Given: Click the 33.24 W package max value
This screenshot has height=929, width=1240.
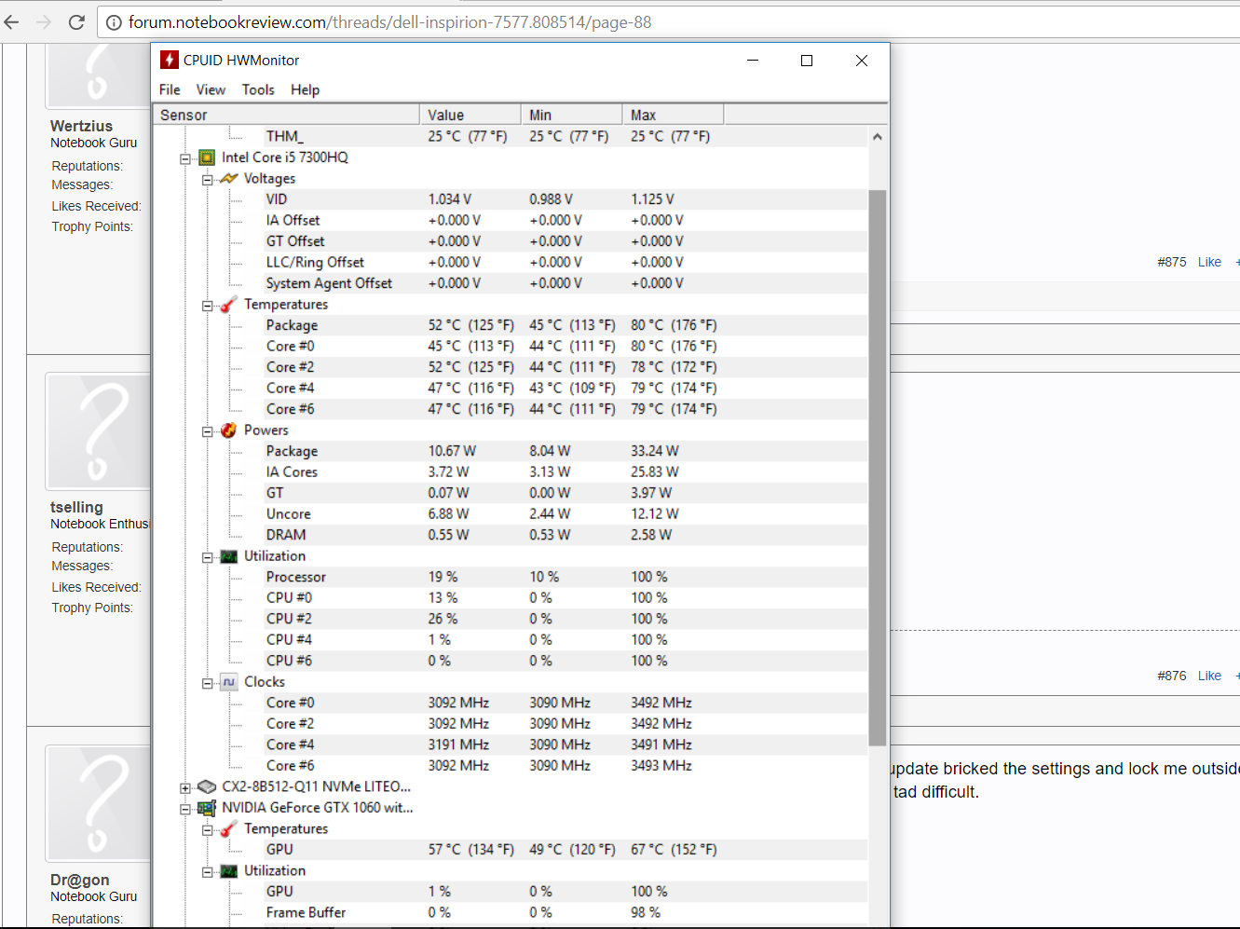Looking at the screenshot, I should click(x=655, y=451).
